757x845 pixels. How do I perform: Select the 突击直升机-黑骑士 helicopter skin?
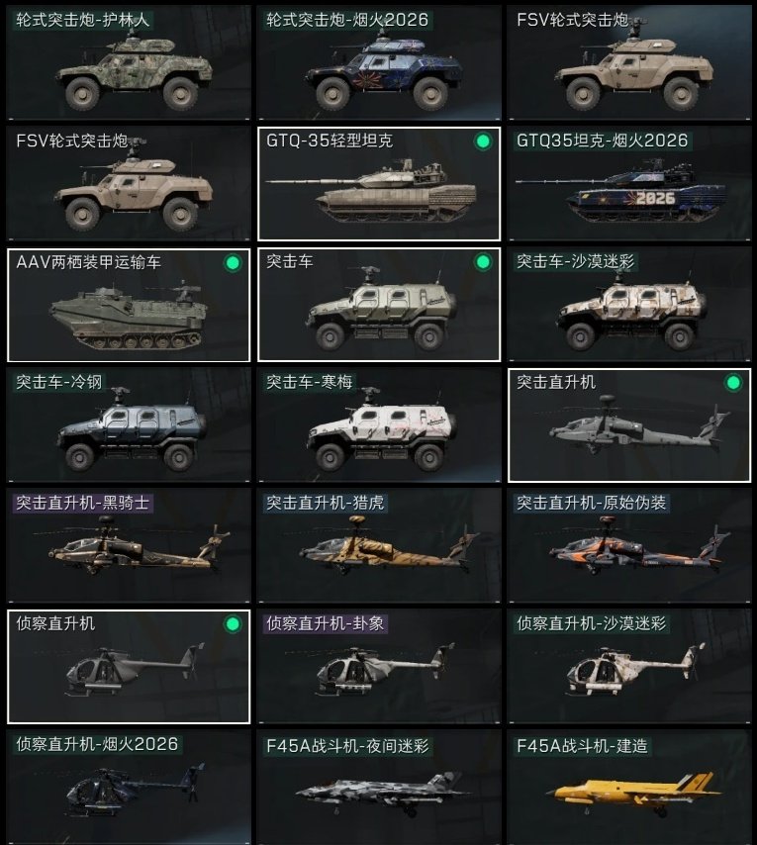click(129, 546)
